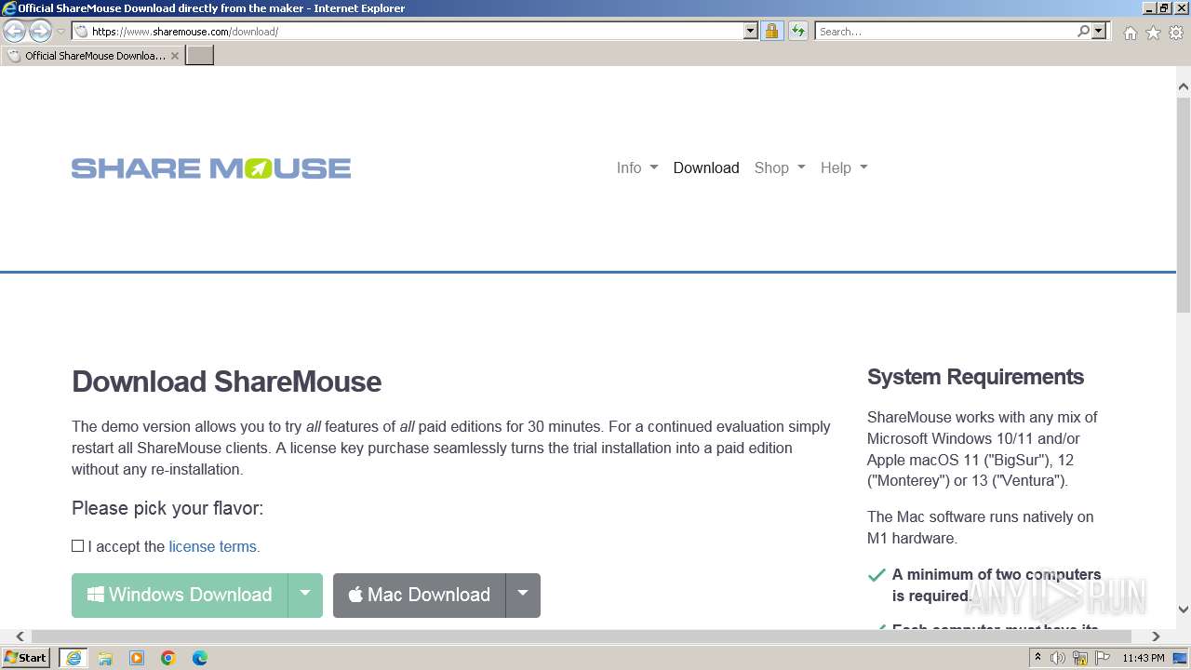Open the Download navigation item
The image size is (1191, 670).
(x=706, y=167)
